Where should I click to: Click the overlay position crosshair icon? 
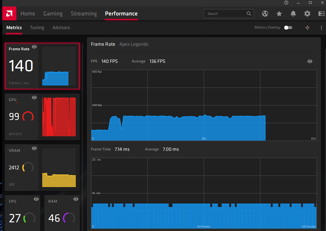[x=307, y=28]
